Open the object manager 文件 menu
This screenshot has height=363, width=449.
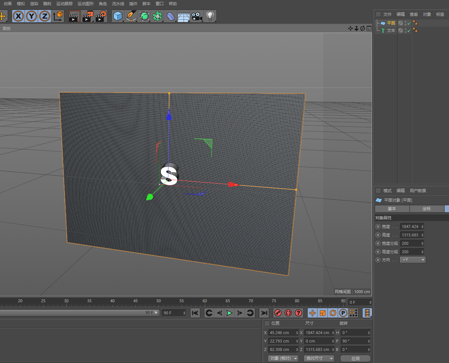[x=388, y=14]
